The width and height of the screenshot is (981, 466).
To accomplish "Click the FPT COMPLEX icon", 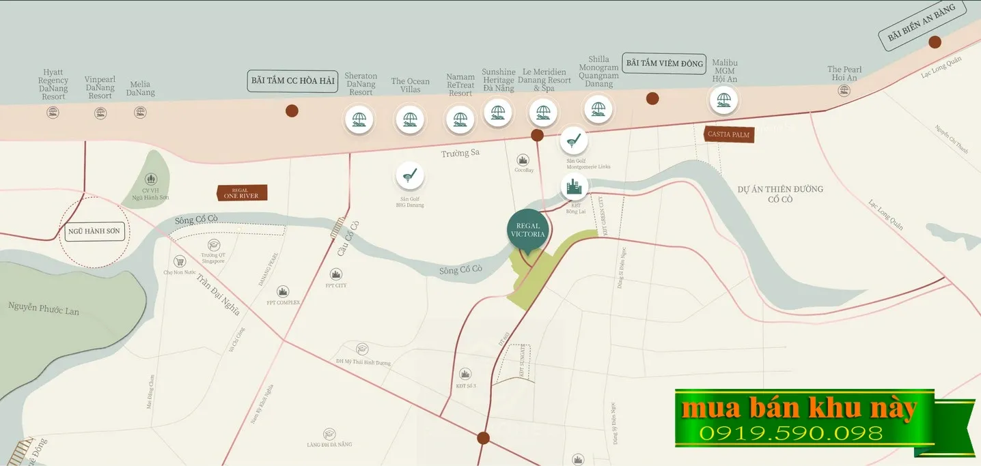I will point(283,291).
